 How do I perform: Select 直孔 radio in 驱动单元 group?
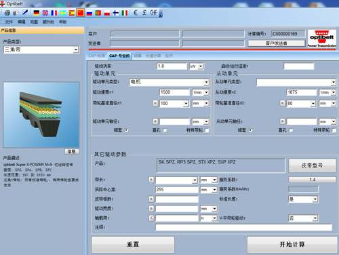point(165,130)
